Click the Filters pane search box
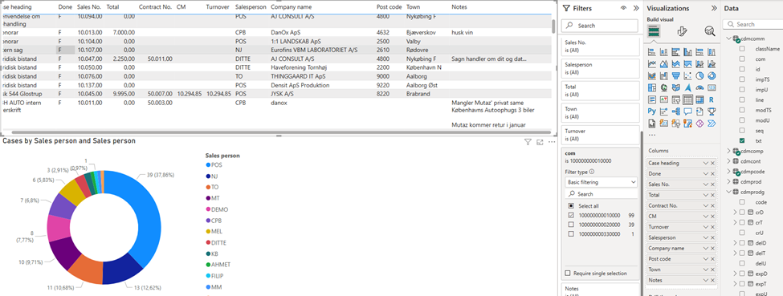Image resolution: width=783 pixels, height=296 pixels. click(600, 26)
